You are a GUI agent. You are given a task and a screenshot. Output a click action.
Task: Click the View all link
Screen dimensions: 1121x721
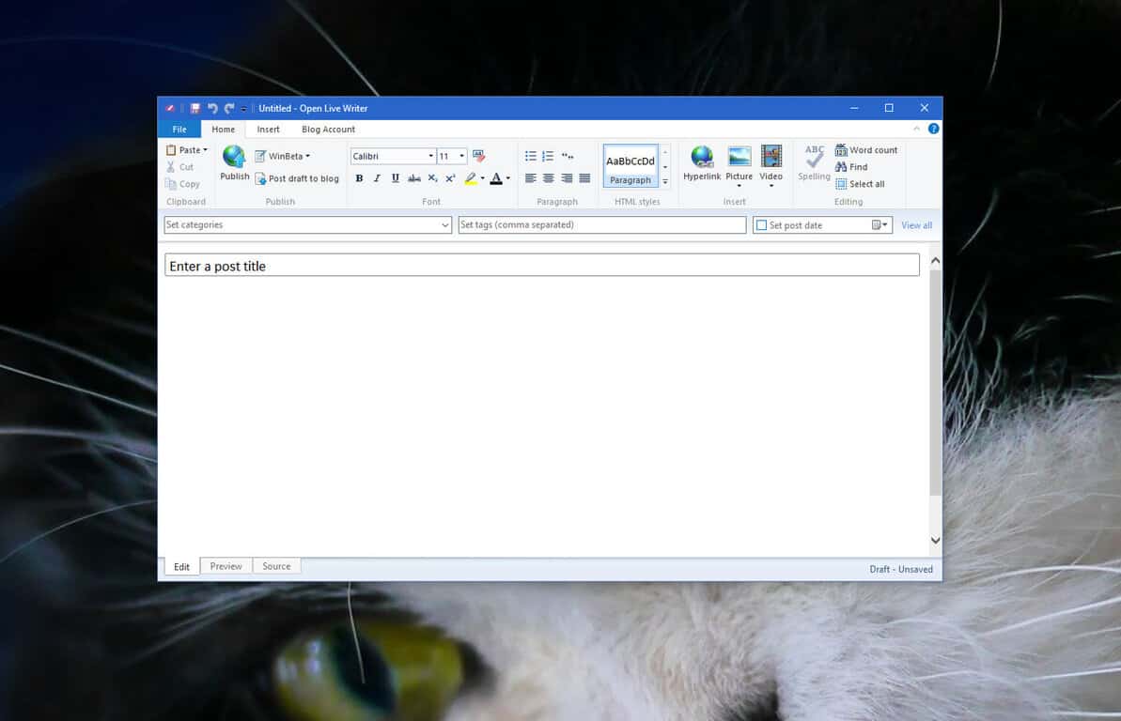coord(916,225)
